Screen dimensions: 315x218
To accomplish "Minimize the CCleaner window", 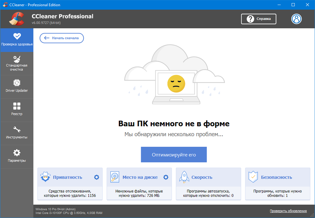I will click(279, 5).
